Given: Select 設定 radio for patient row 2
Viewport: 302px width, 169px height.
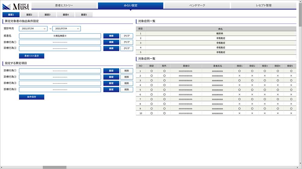Looking at the screenshot, I should coord(151,76).
